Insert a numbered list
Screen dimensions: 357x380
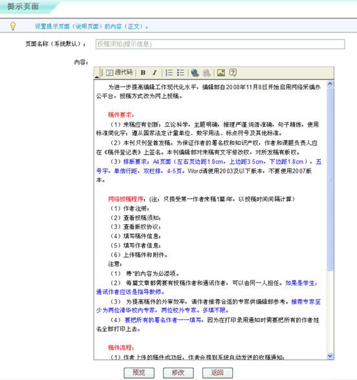(169, 72)
